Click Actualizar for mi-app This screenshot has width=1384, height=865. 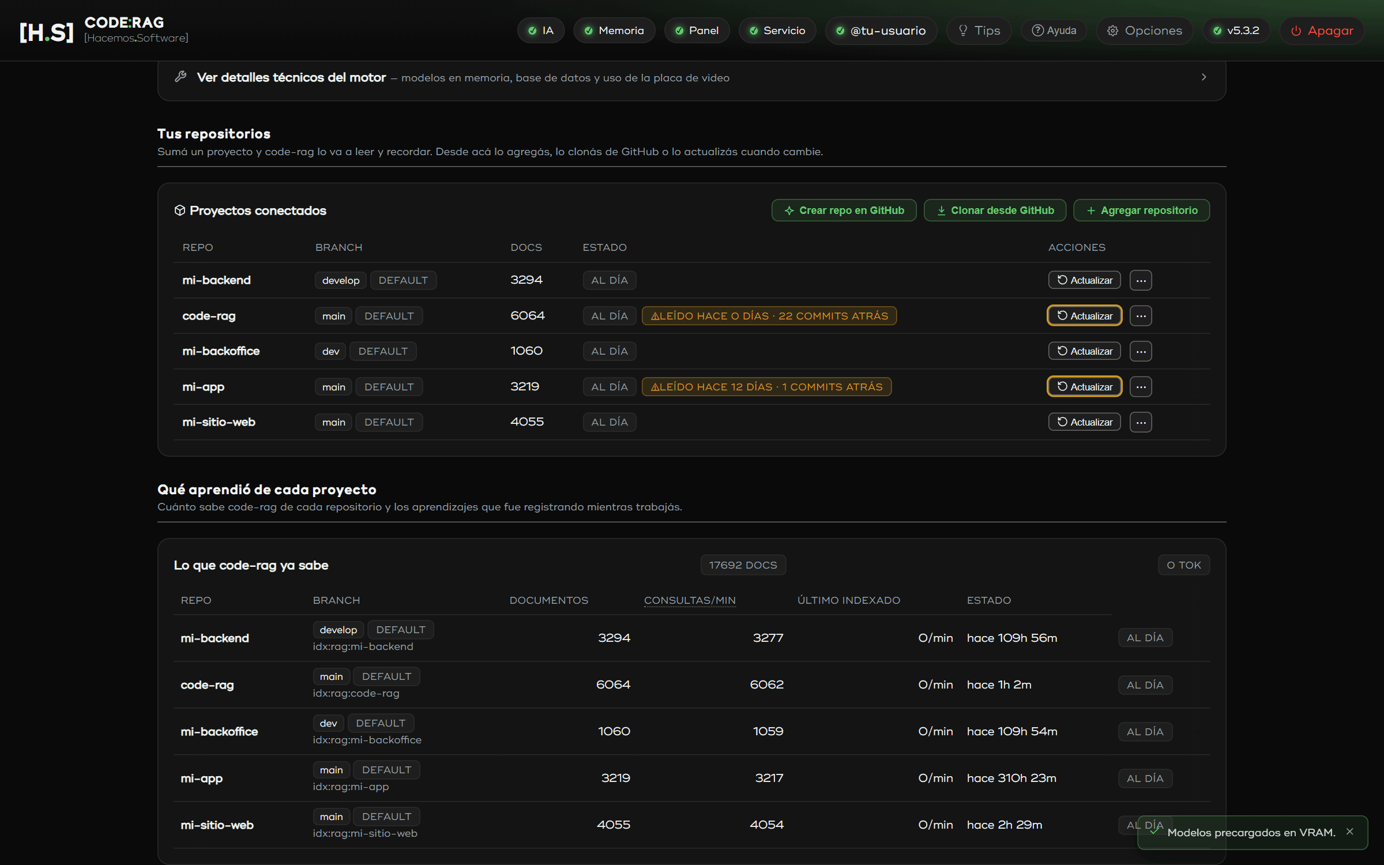tap(1084, 387)
